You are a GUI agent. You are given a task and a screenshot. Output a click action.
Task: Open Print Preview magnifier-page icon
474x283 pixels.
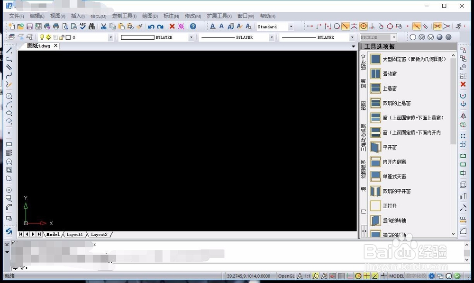65,27
